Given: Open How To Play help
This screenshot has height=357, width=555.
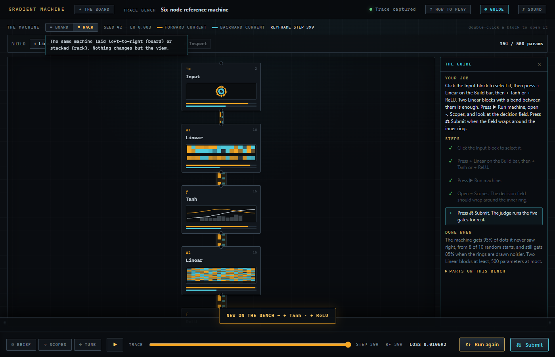Looking at the screenshot, I should pos(448,10).
